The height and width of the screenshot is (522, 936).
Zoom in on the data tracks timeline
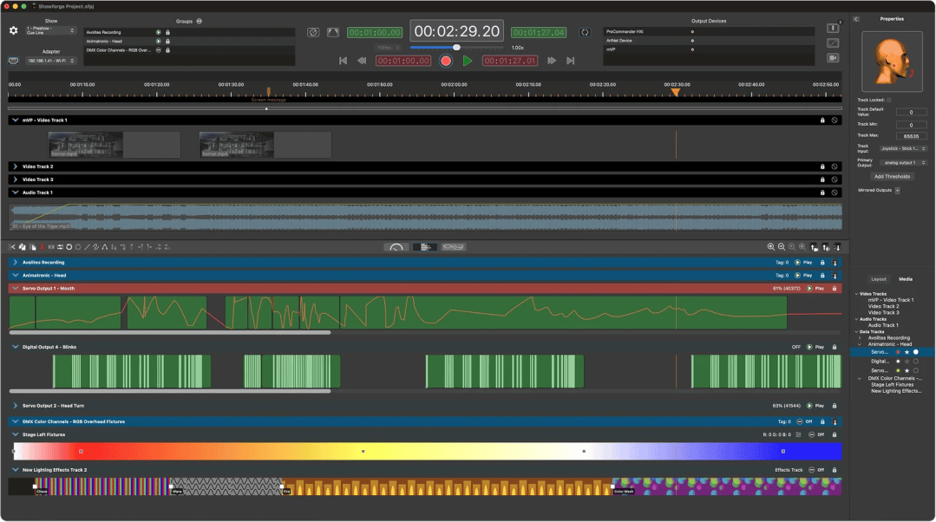point(770,247)
